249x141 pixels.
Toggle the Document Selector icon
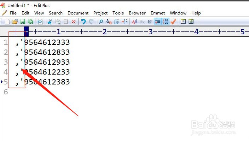point(183,22)
